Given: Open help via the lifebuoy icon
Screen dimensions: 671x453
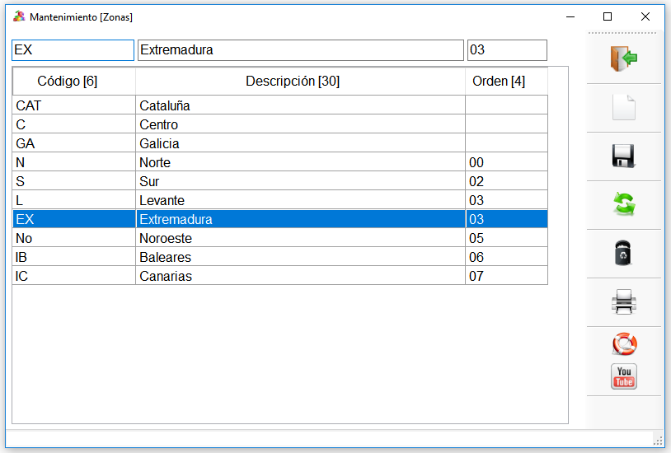Looking at the screenshot, I should click(624, 344).
